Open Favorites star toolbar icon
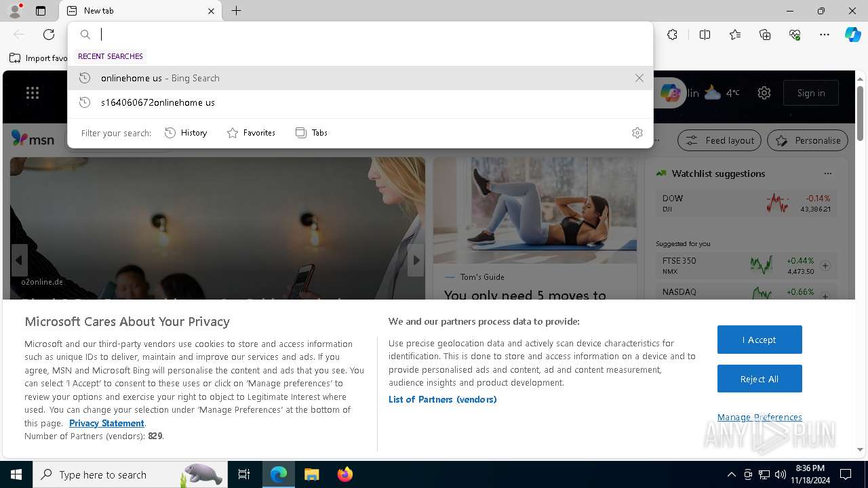The height and width of the screenshot is (488, 868). point(735,35)
